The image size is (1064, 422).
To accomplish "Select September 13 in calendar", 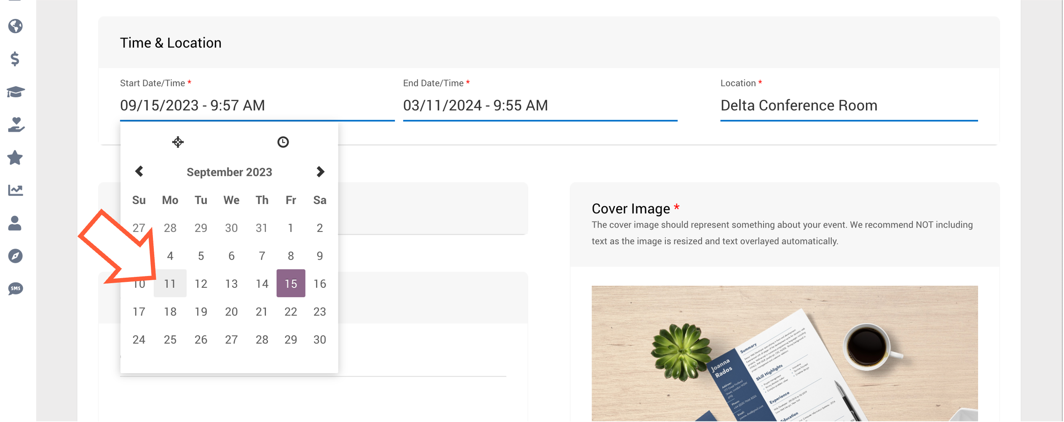I will click(231, 284).
